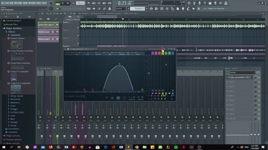The width and height of the screenshot is (268, 150).
Task: Click the shopping cart icon in toolbar
Action: pos(198,8)
